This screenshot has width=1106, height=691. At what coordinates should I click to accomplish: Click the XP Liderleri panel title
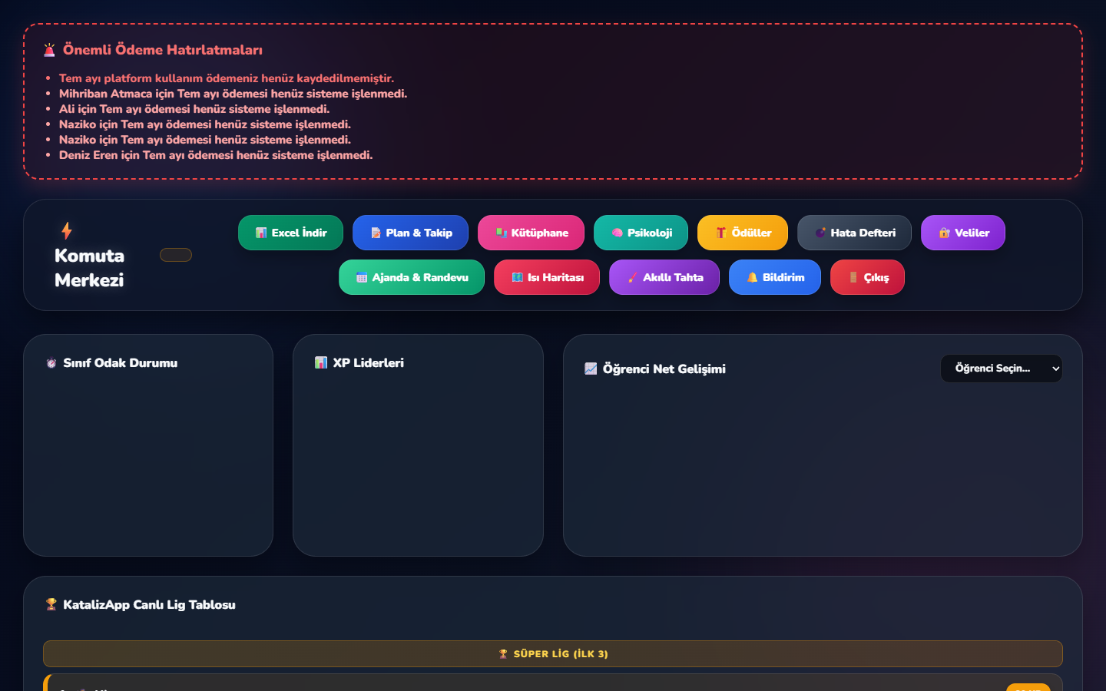(x=369, y=363)
